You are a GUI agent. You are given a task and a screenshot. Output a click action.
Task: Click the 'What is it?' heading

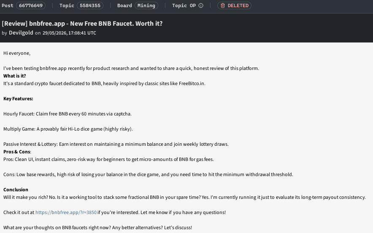(14, 76)
